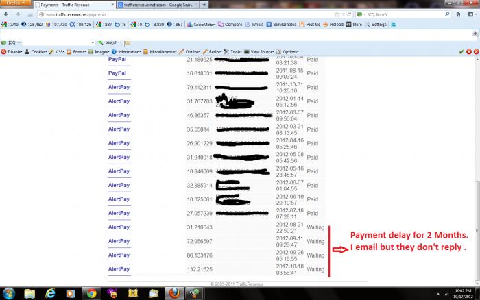Open the Web Developer Disable menu
This screenshot has width=480, height=300.
[12, 52]
